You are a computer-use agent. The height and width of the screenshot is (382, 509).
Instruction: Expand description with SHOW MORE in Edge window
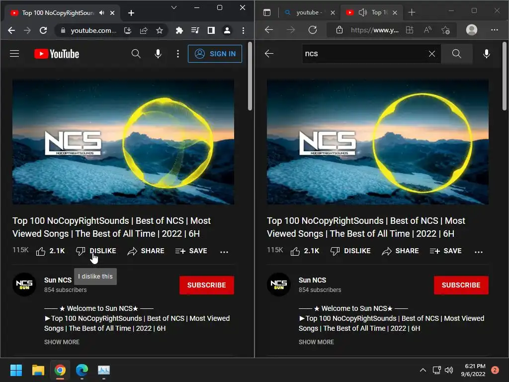pos(316,342)
